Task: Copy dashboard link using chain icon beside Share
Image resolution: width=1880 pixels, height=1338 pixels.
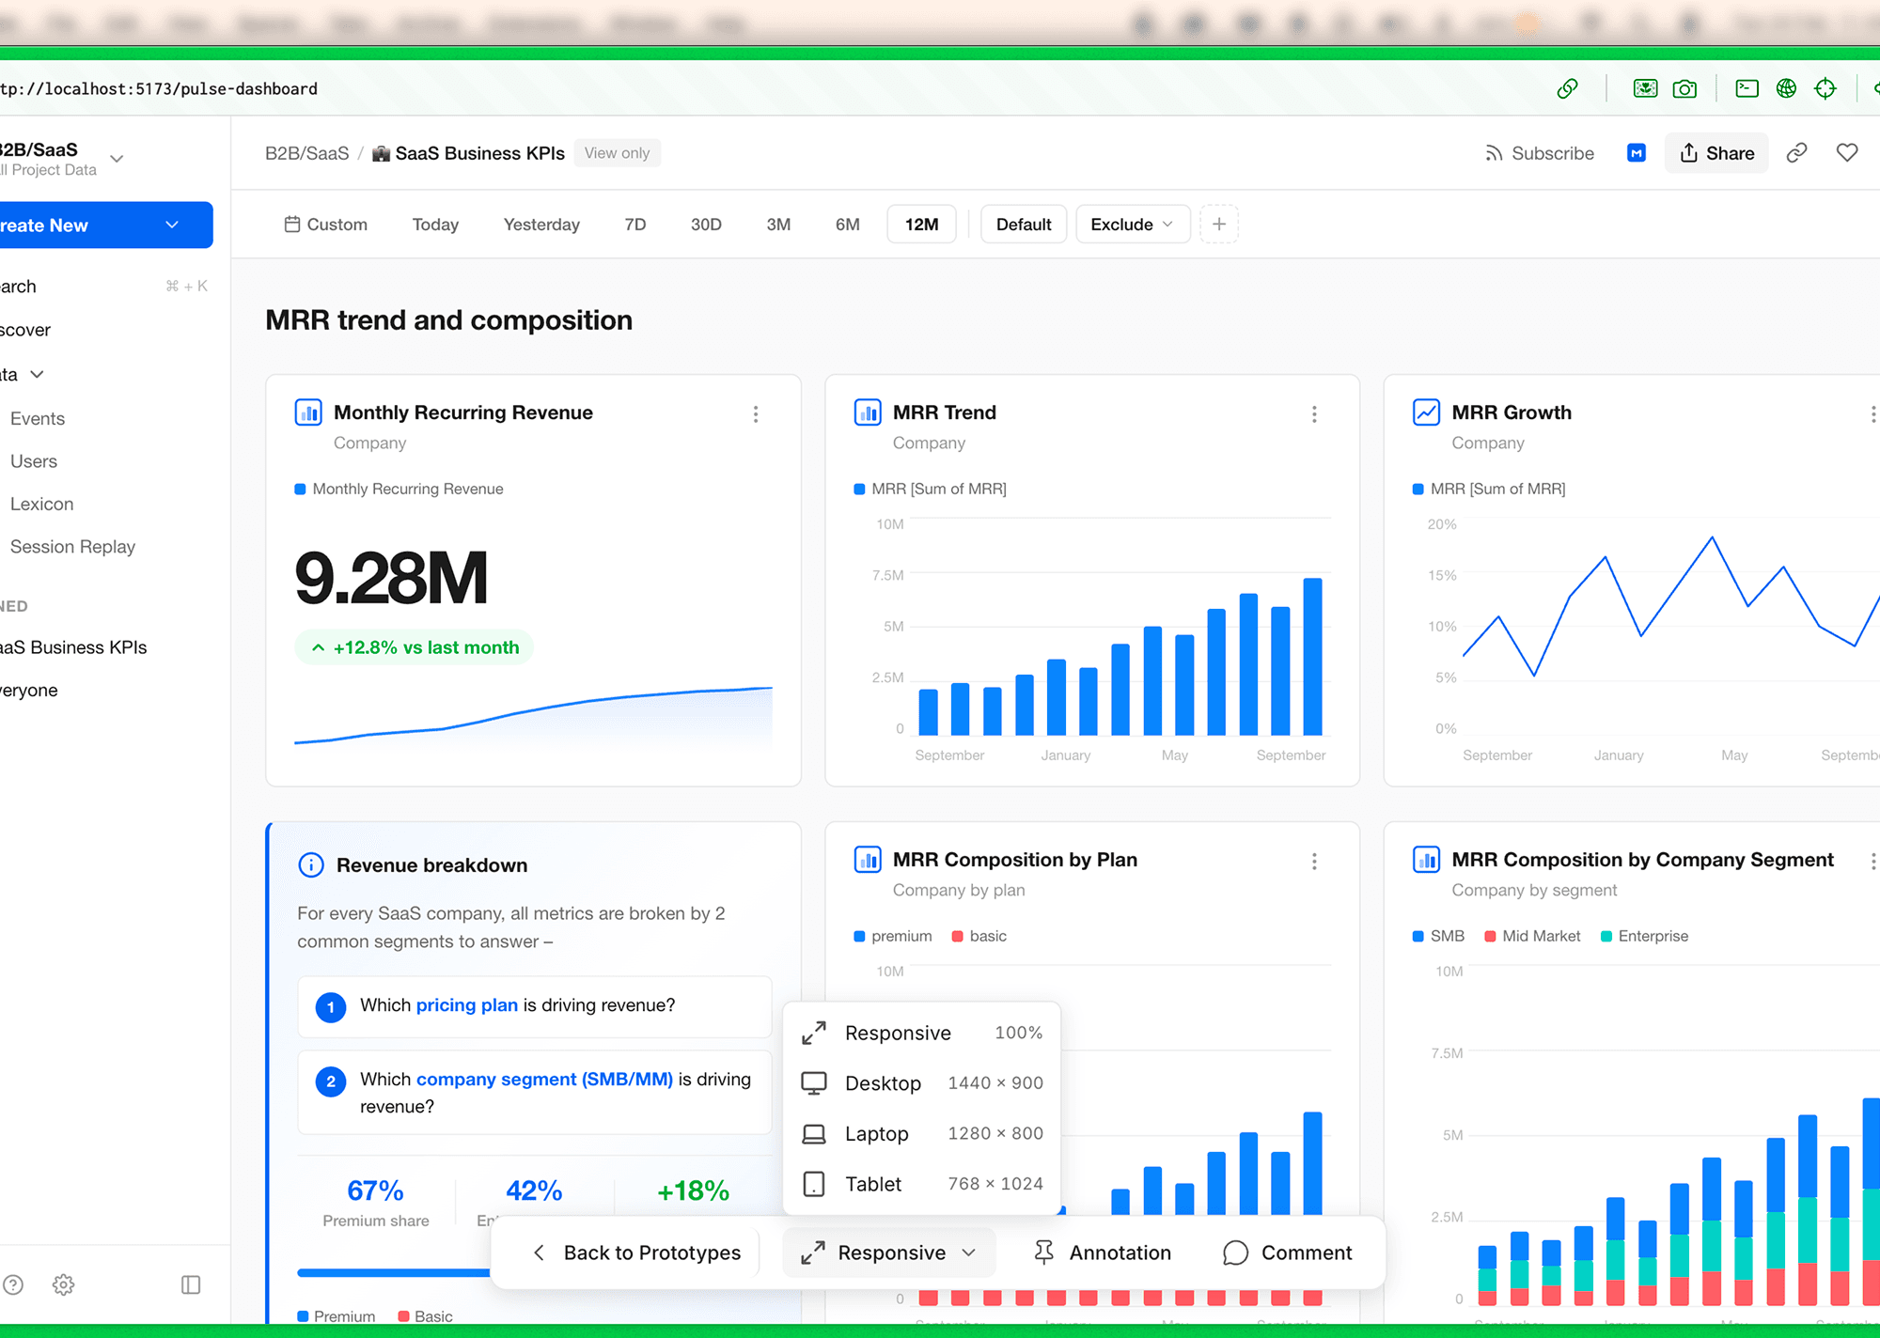Action: pyautogui.click(x=1796, y=153)
